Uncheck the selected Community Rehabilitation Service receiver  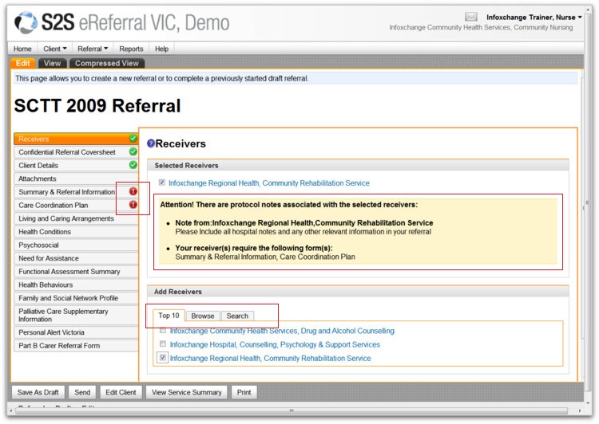tap(162, 183)
